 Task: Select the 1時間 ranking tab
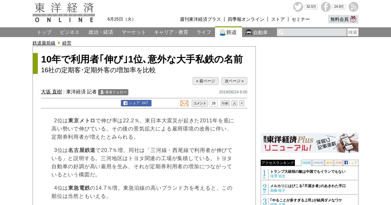tap(306, 163)
